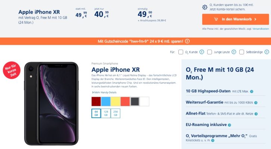
Task: Choose the blue color swatch
Action: tap(106, 101)
